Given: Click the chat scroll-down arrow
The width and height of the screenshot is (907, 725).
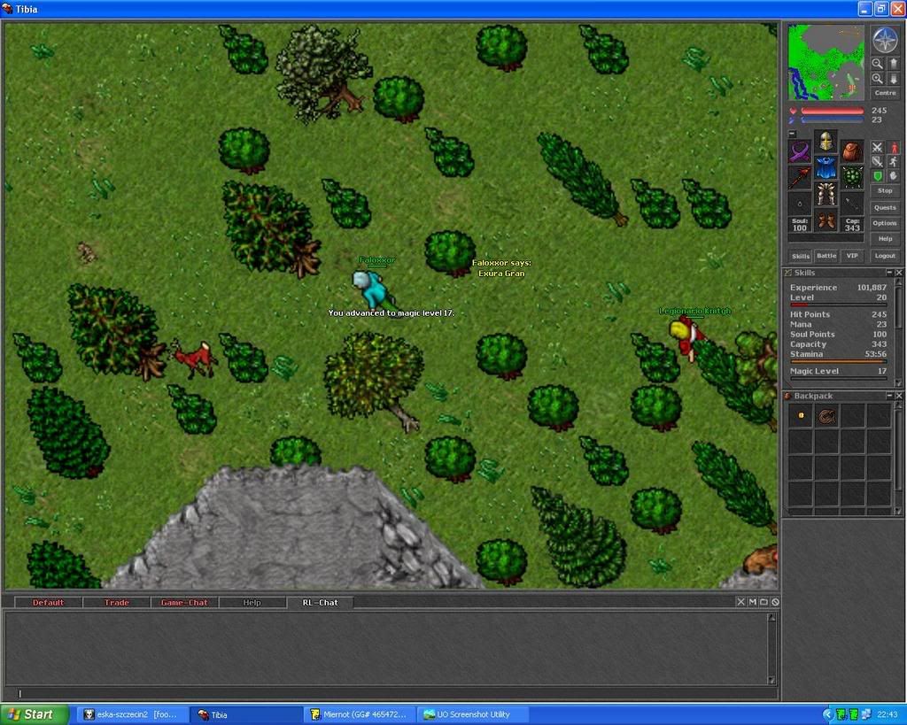Looking at the screenshot, I should click(771, 680).
